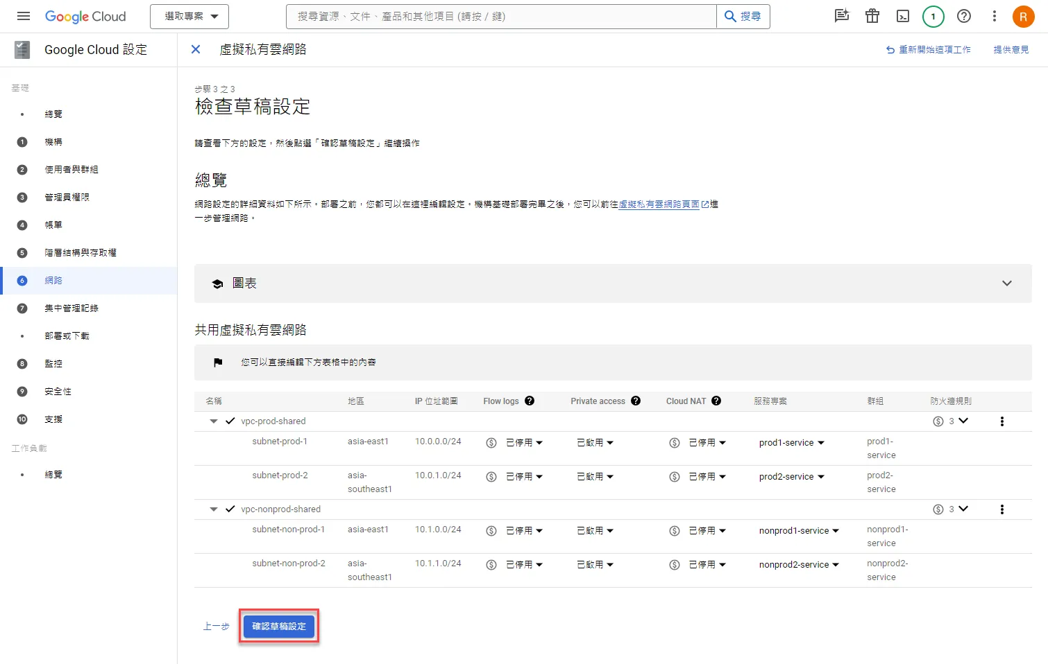Open notifications badge showing 1
This screenshot has height=664, width=1048.
[x=933, y=17]
